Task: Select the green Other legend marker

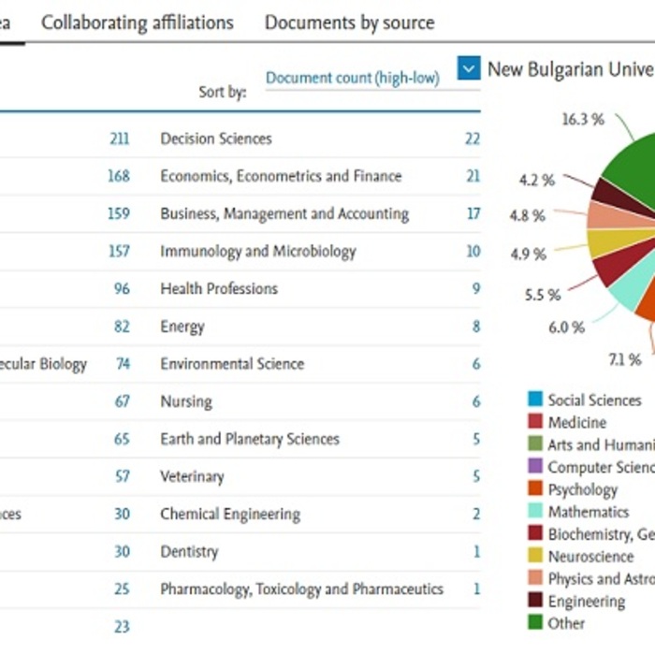Action: pos(535,623)
